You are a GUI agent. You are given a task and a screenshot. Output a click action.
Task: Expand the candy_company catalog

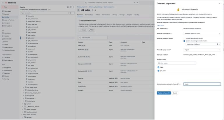tap(22, 109)
